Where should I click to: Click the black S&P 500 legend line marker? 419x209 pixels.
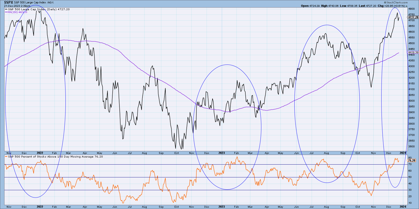click(x=6, y=9)
